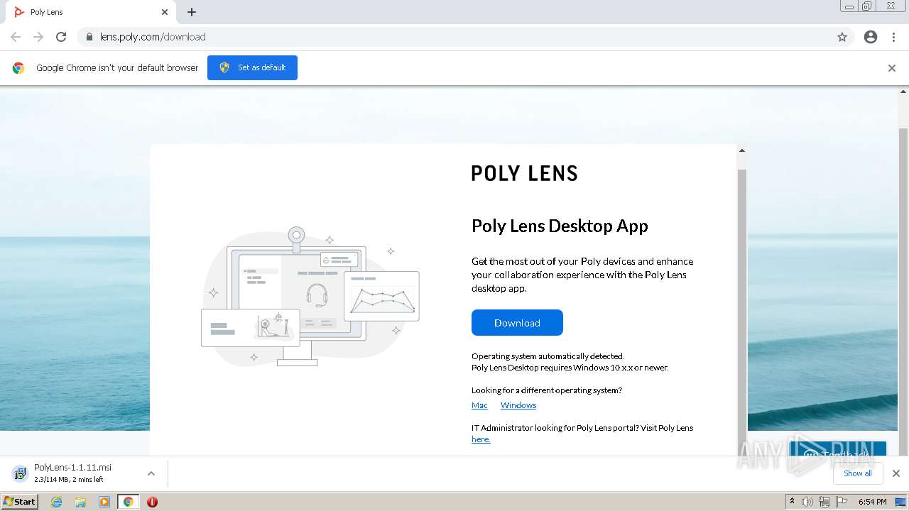
Task: Click the browser forward arrow
Action: pyautogui.click(x=38, y=37)
